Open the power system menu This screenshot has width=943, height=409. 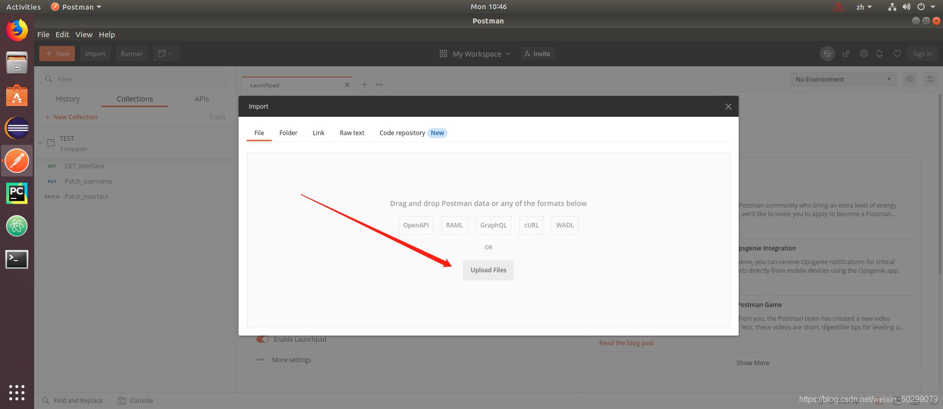[x=927, y=7]
